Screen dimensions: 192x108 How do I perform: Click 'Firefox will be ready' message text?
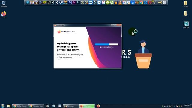pos(70,56)
